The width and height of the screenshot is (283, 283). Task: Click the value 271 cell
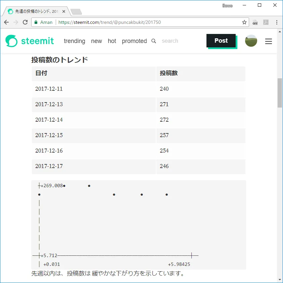click(201, 105)
